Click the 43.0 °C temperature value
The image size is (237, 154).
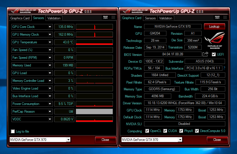[x=64, y=42]
